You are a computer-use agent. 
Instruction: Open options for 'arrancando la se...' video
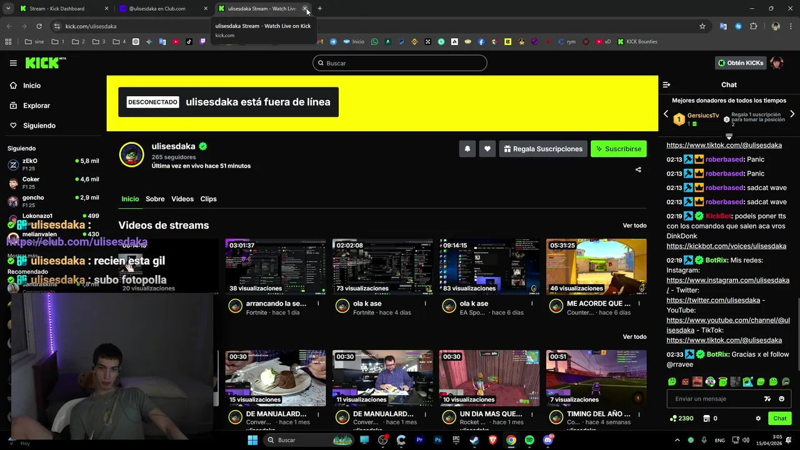pyautogui.click(x=318, y=304)
